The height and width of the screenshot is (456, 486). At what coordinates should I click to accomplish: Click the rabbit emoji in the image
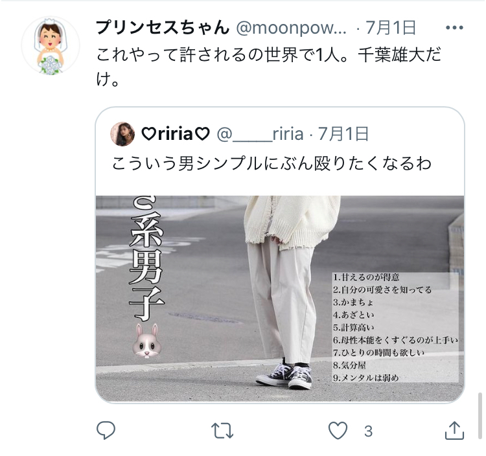click(147, 341)
